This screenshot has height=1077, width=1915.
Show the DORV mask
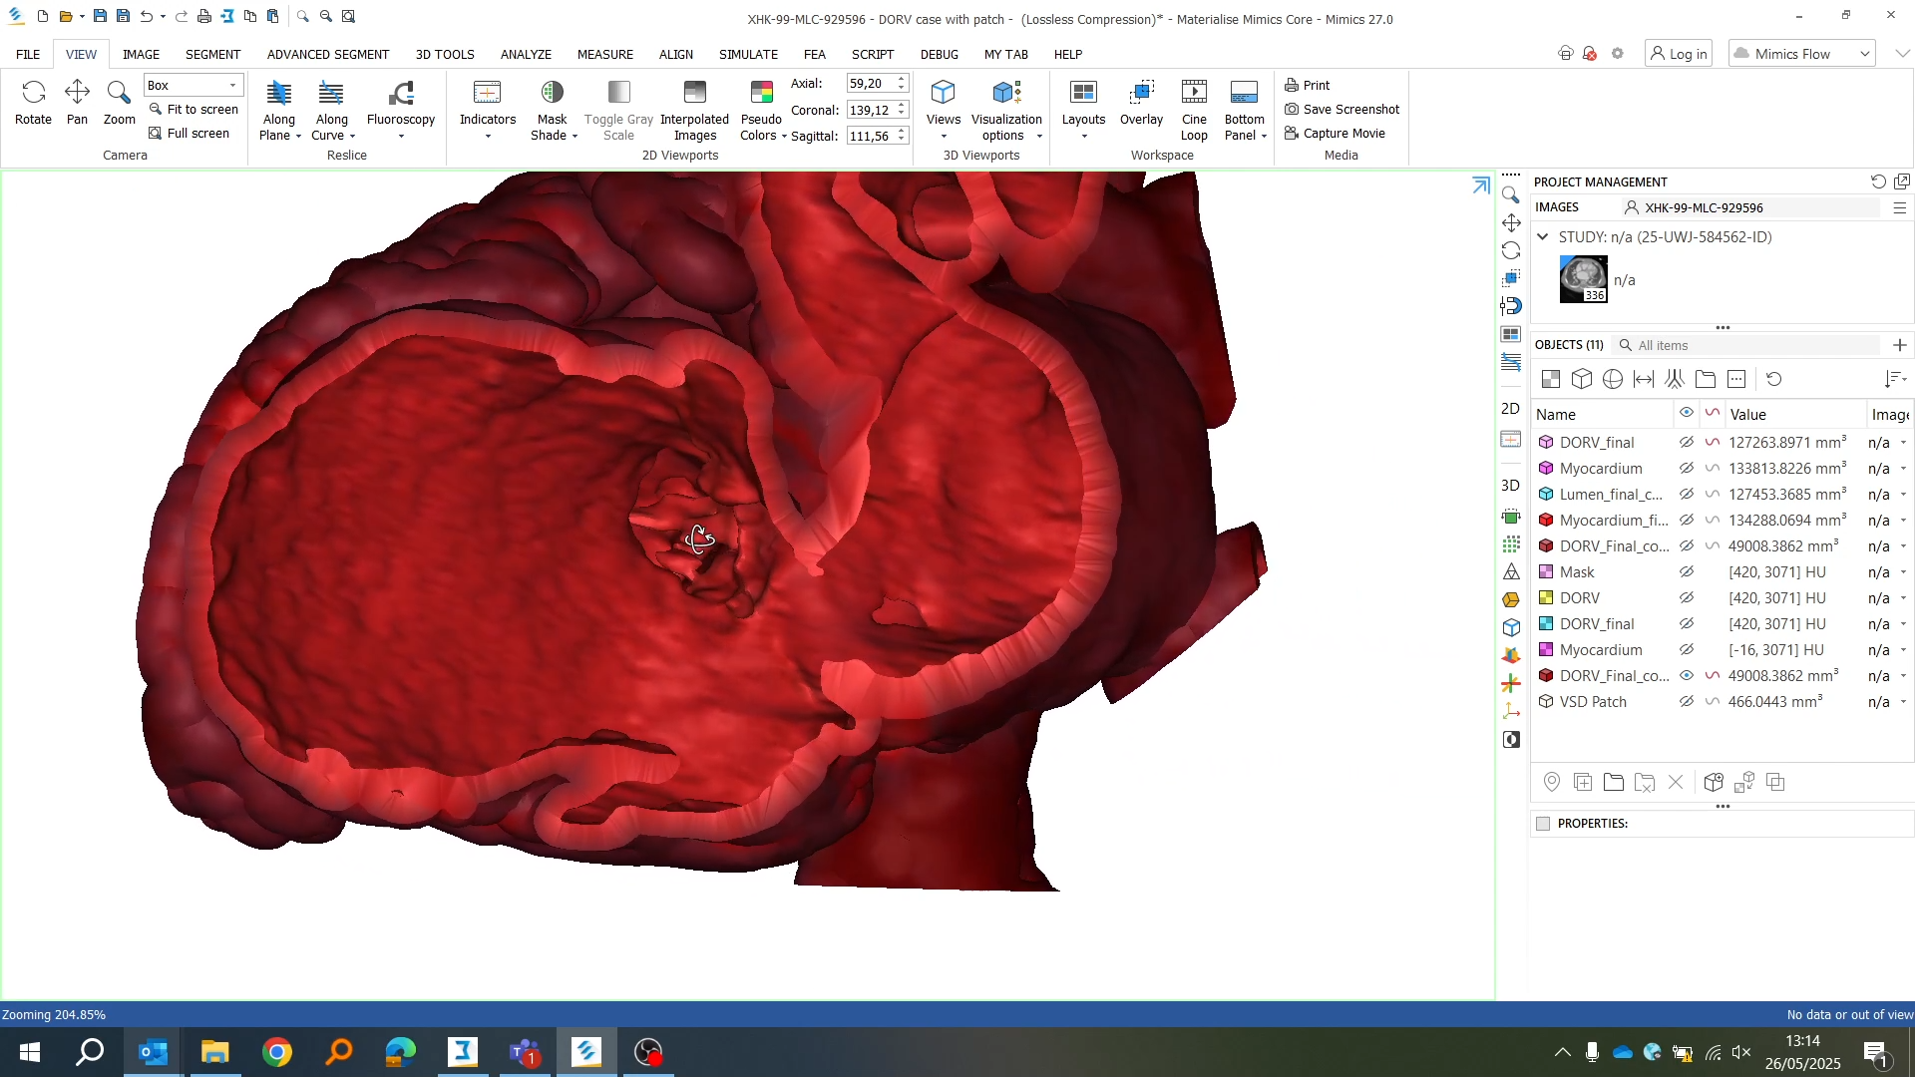coord(1687,598)
